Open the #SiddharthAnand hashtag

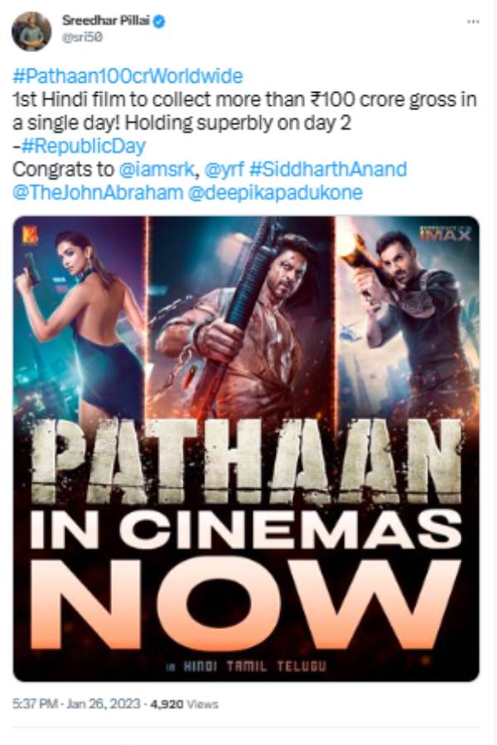(x=328, y=169)
